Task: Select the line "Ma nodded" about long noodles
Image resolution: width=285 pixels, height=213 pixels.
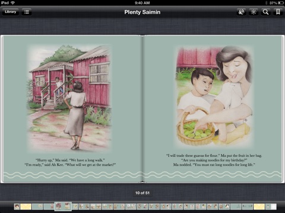Action: [x=214, y=164]
